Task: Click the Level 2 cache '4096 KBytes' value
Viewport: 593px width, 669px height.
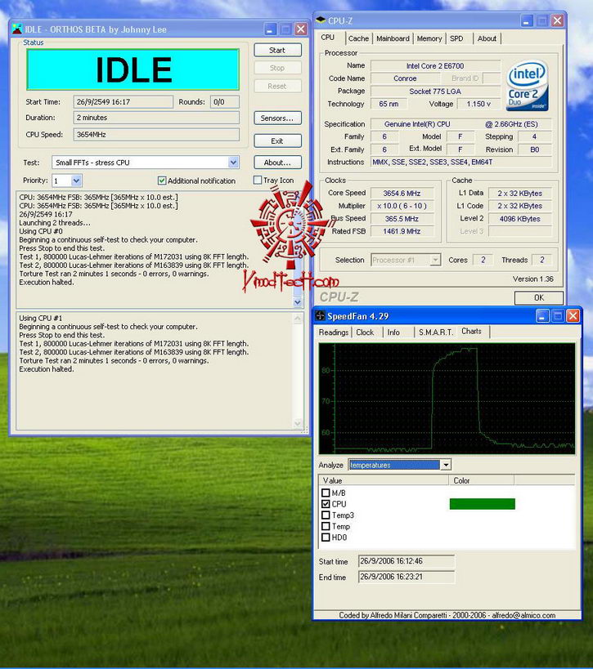Action: (x=520, y=219)
